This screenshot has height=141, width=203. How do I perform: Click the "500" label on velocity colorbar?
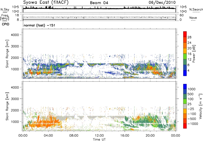191,94
